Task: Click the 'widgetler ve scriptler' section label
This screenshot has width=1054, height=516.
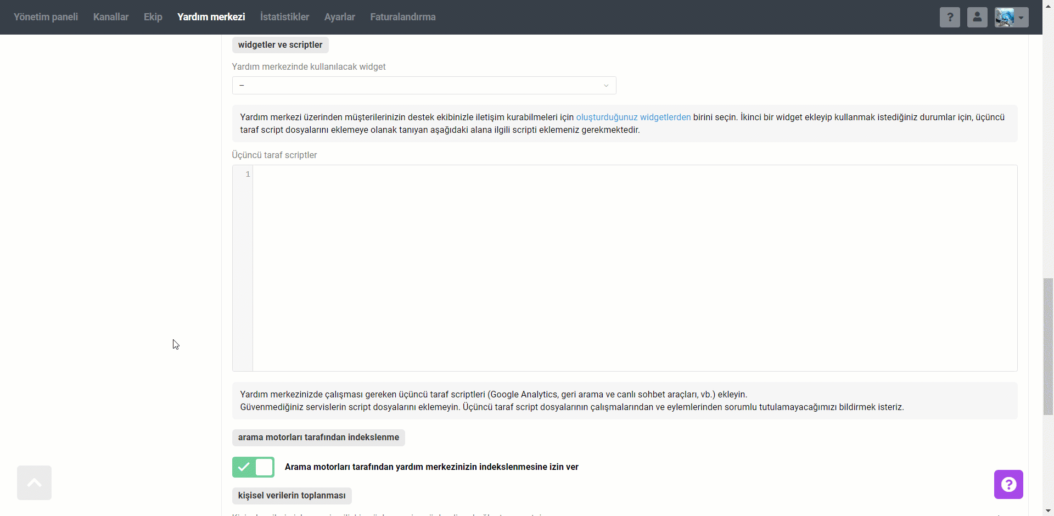Action: pos(280,45)
